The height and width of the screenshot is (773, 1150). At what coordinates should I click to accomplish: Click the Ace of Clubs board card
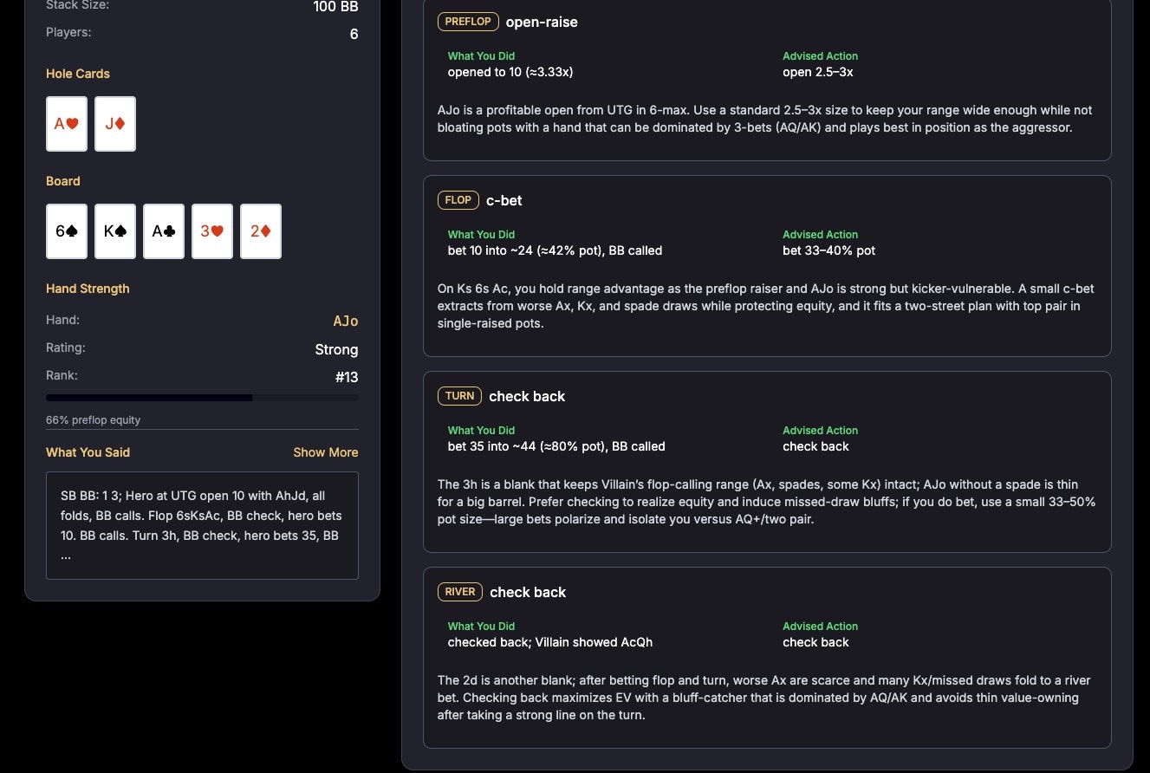[163, 231]
